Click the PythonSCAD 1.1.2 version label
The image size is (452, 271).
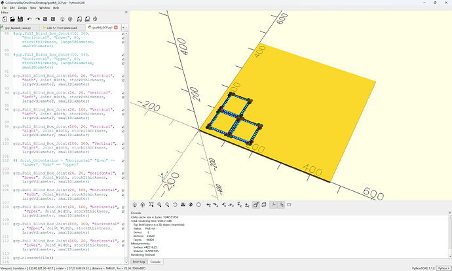click(x=423, y=268)
